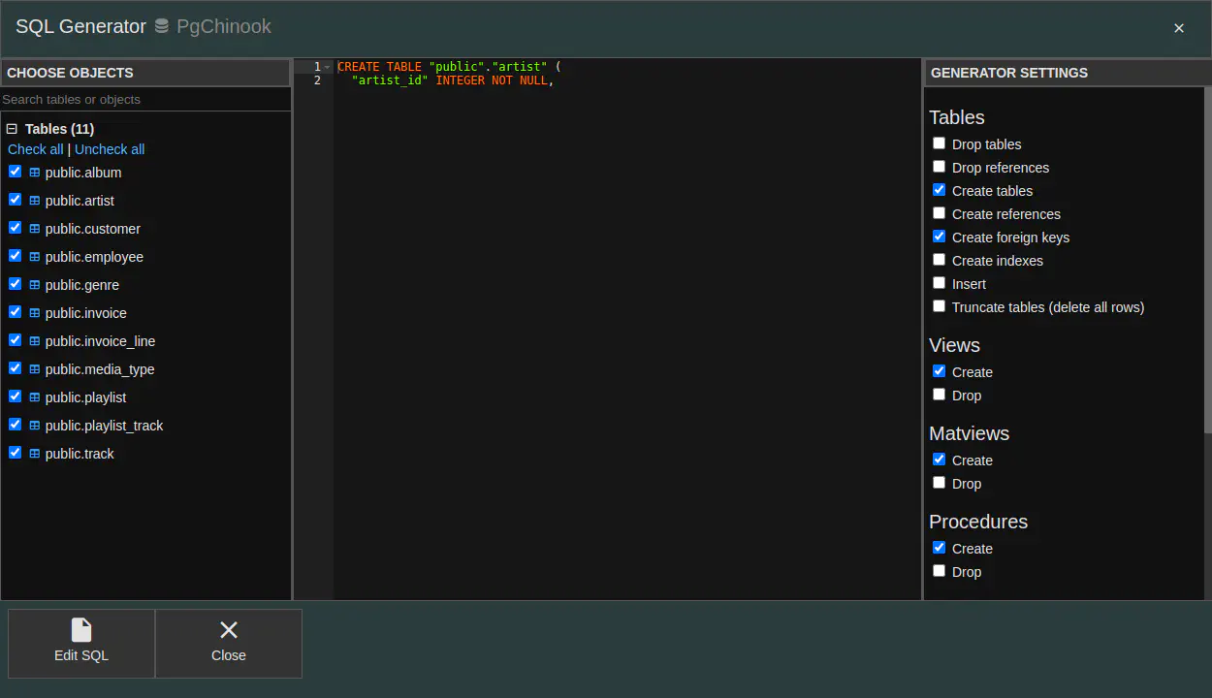
Task: Click the Generator Settings panel scrollbar
Action: (x=1207, y=260)
